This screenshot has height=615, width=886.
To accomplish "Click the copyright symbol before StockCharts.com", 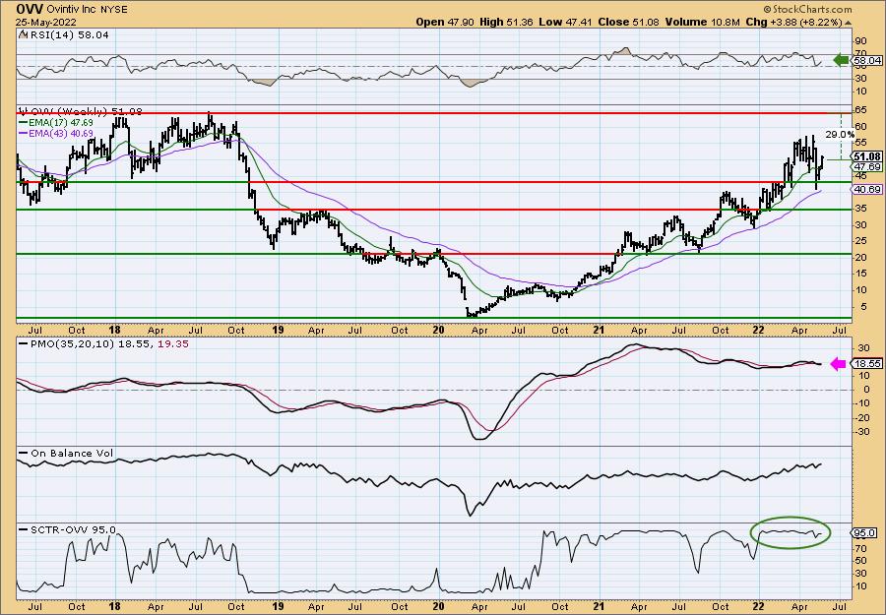I will pos(767,10).
